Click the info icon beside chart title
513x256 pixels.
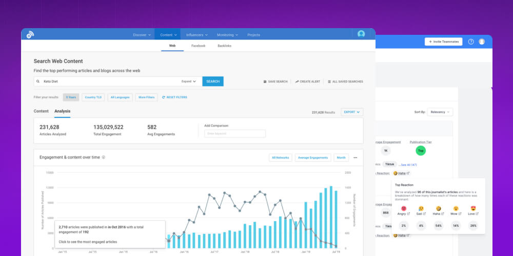(x=104, y=157)
